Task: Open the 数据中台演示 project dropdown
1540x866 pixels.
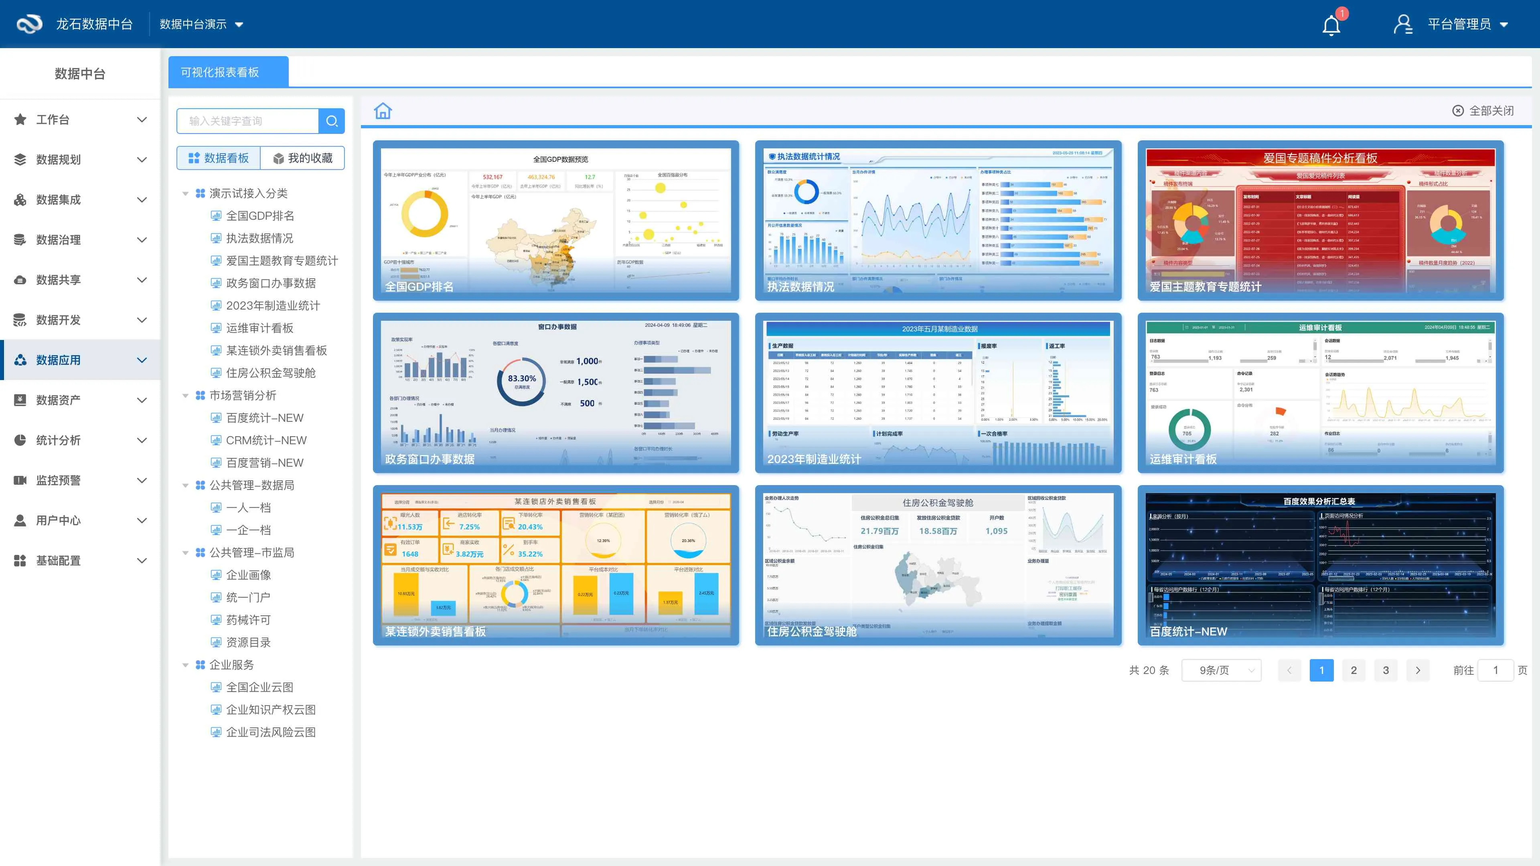Action: pyautogui.click(x=201, y=24)
